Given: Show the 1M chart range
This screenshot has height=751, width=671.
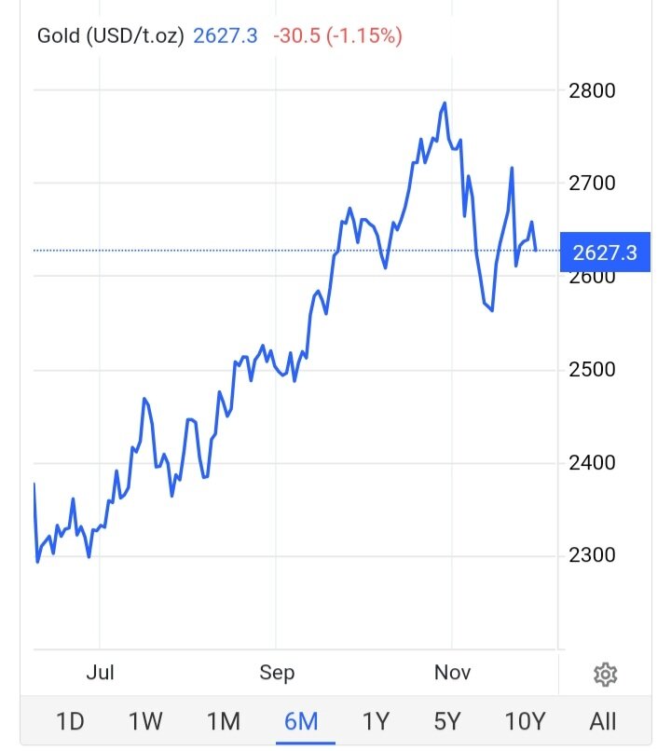Looking at the screenshot, I should click(223, 720).
